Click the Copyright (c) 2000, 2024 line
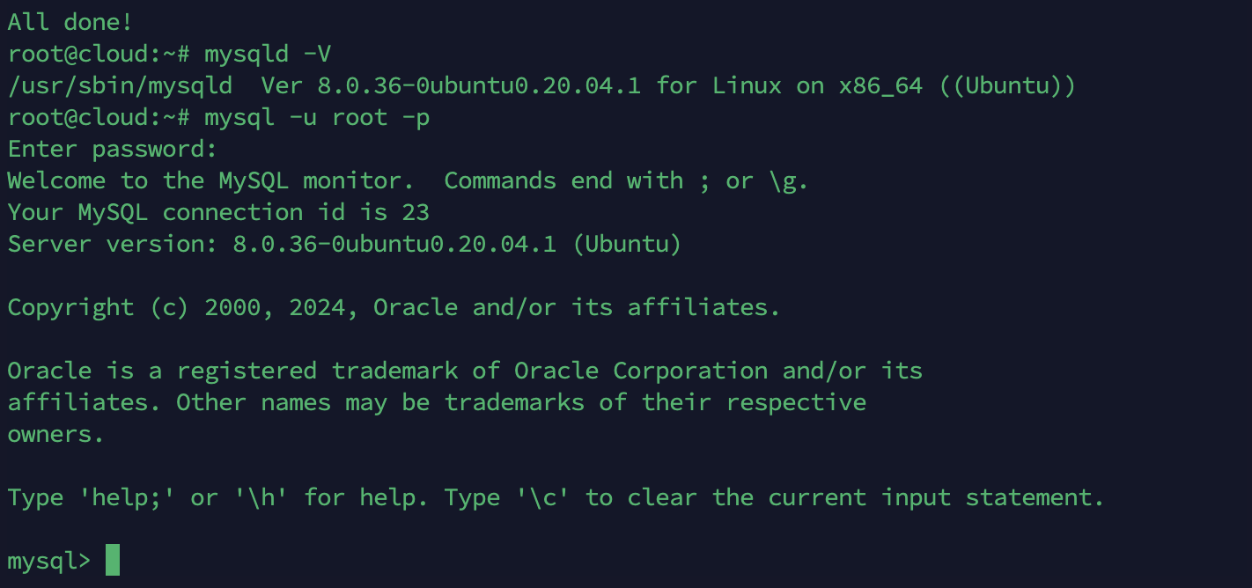 coord(394,307)
